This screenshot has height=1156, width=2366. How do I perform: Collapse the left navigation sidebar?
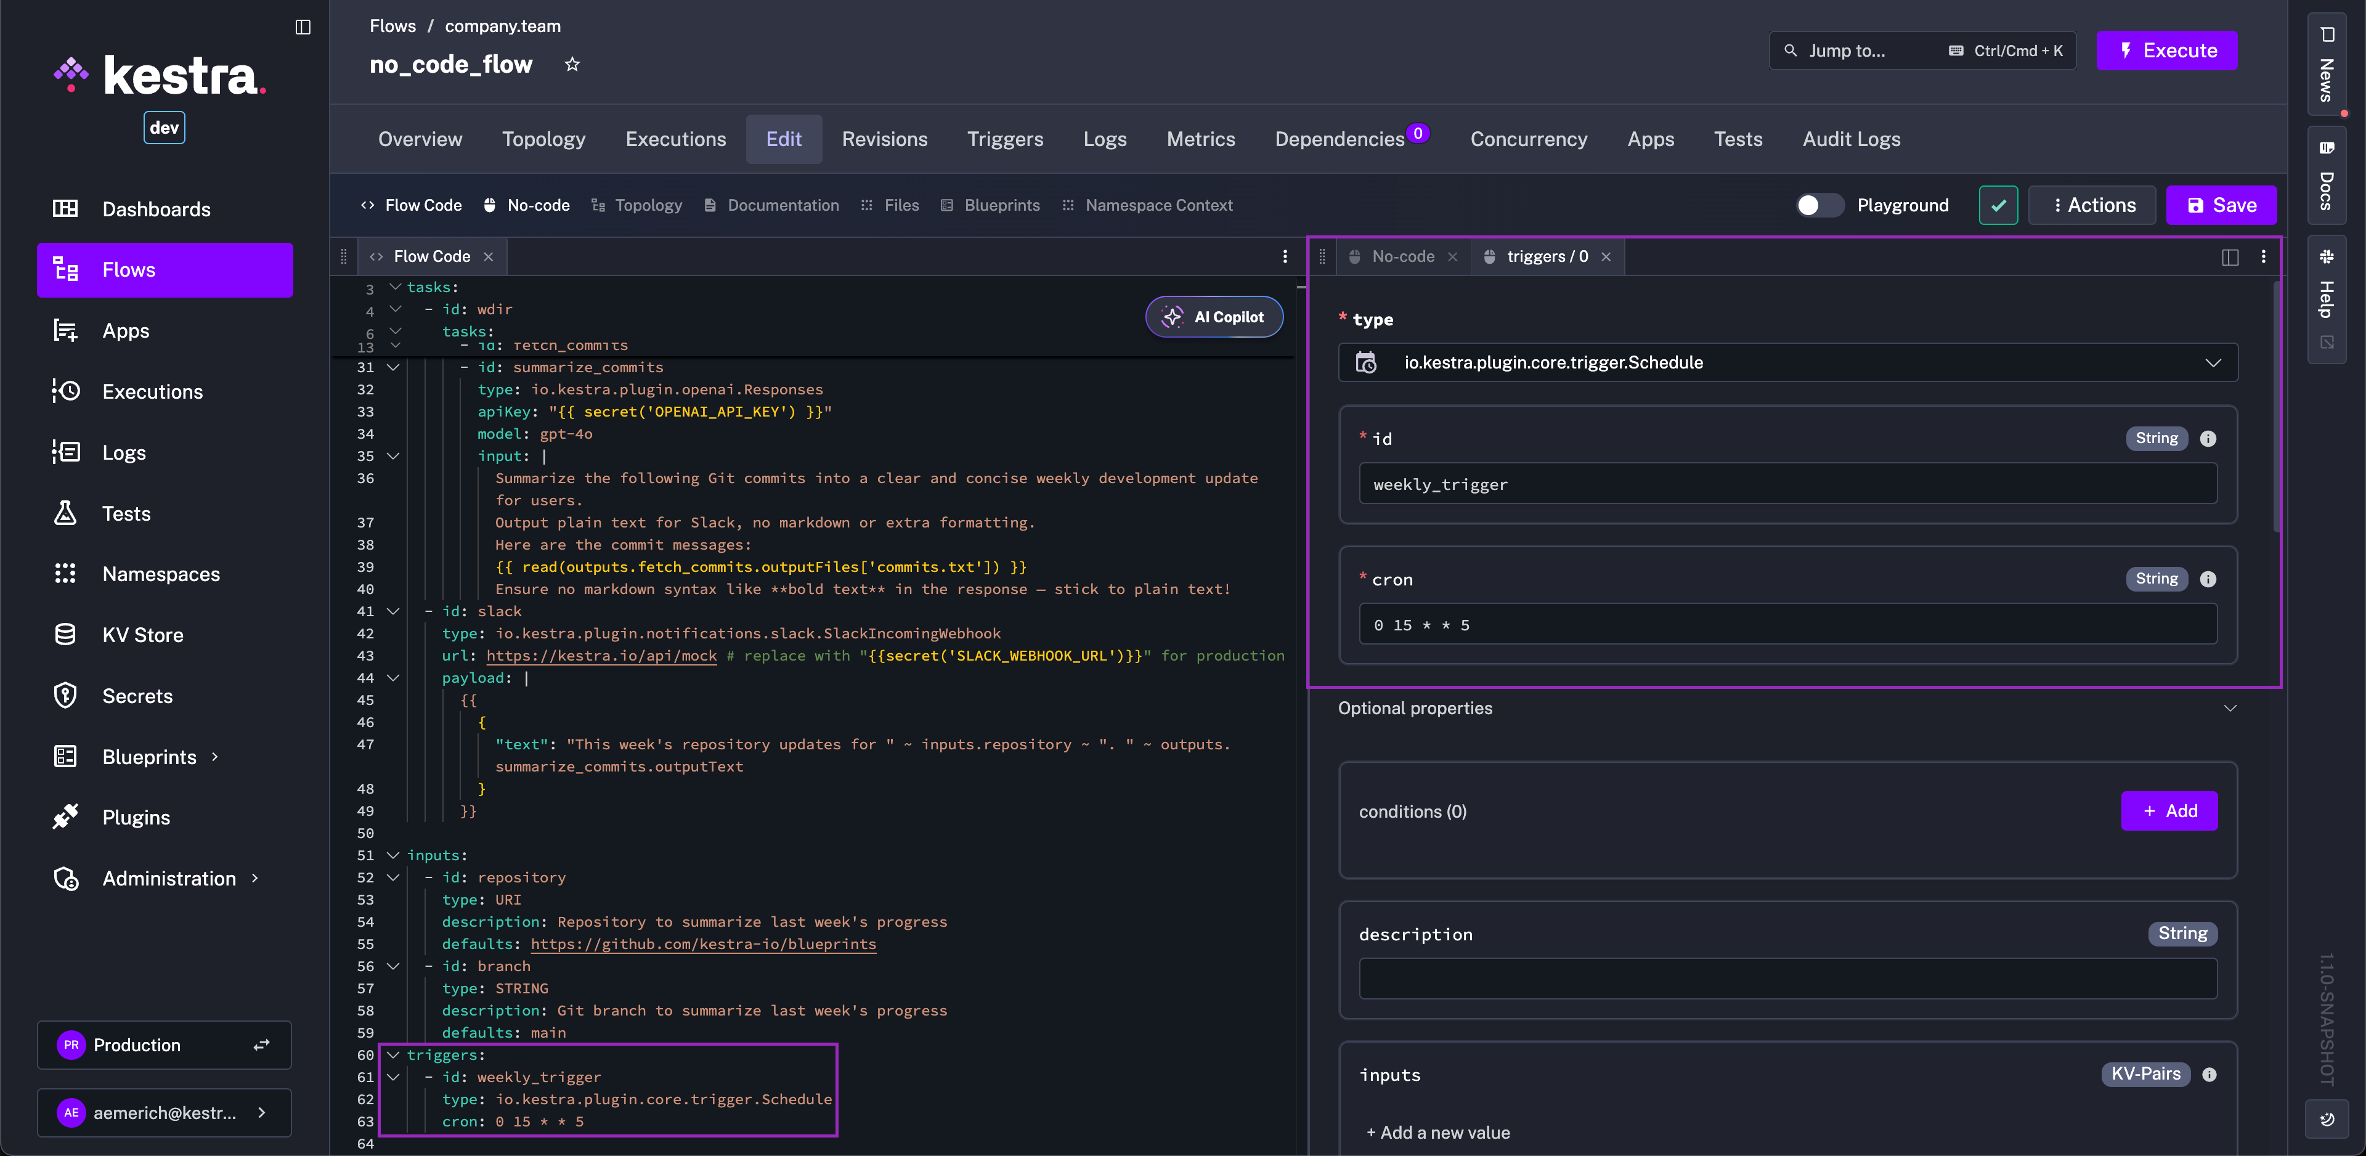(x=302, y=26)
